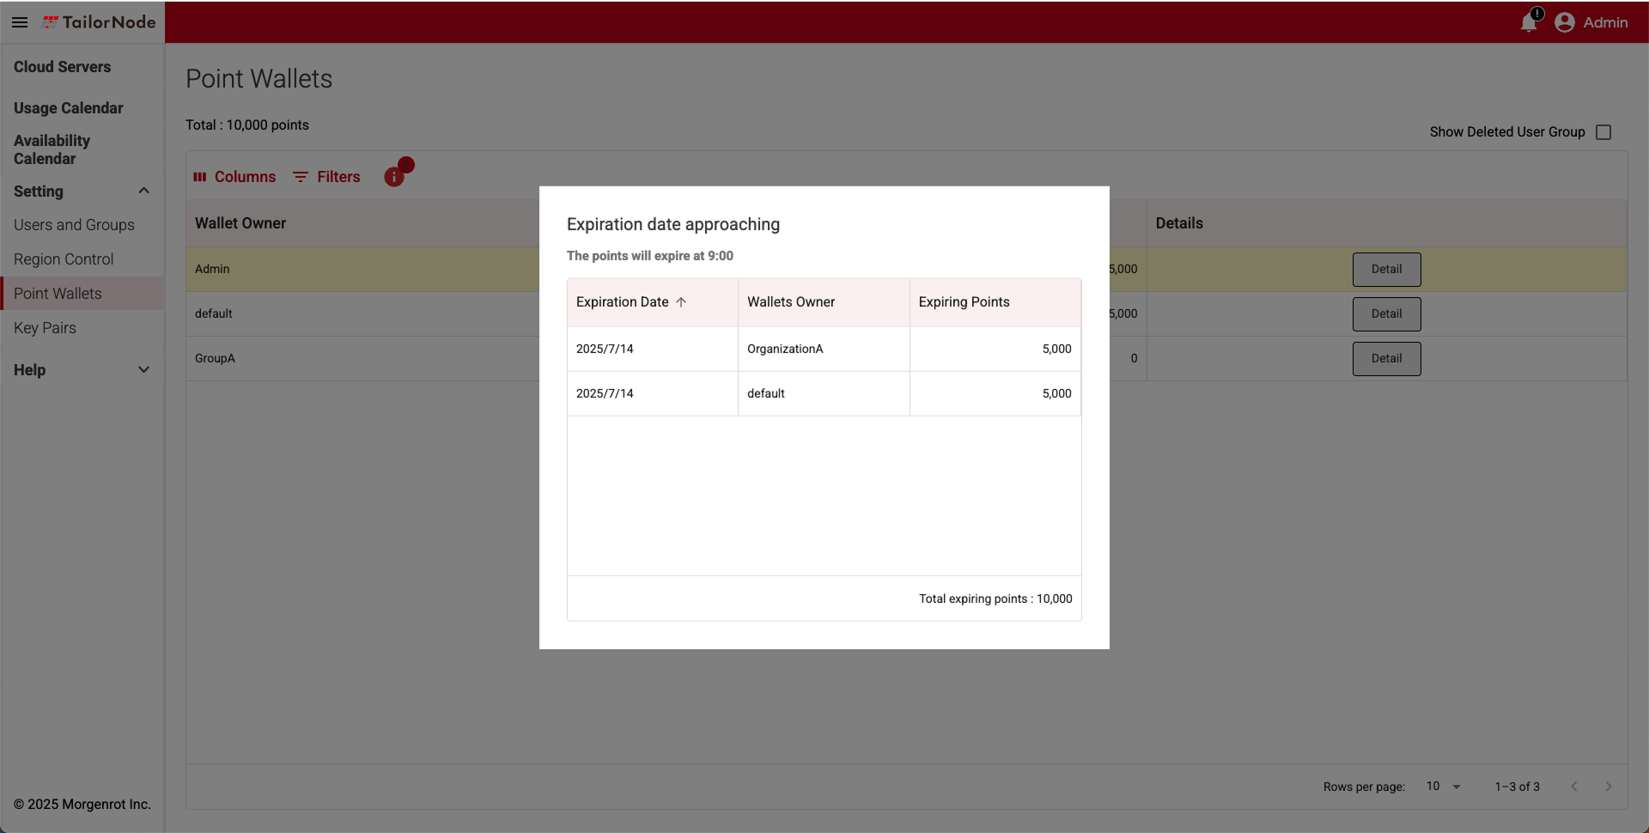Go to the previous page arrow
The height and width of the screenshot is (833, 1649).
[x=1574, y=787]
